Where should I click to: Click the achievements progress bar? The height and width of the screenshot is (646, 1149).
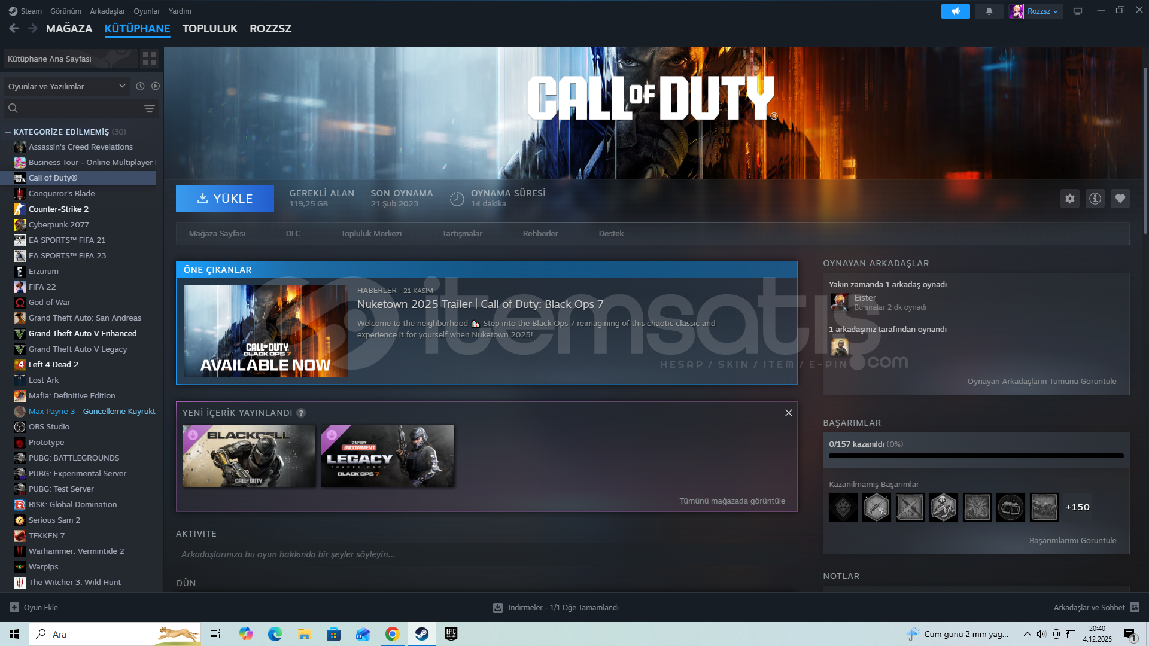click(975, 456)
